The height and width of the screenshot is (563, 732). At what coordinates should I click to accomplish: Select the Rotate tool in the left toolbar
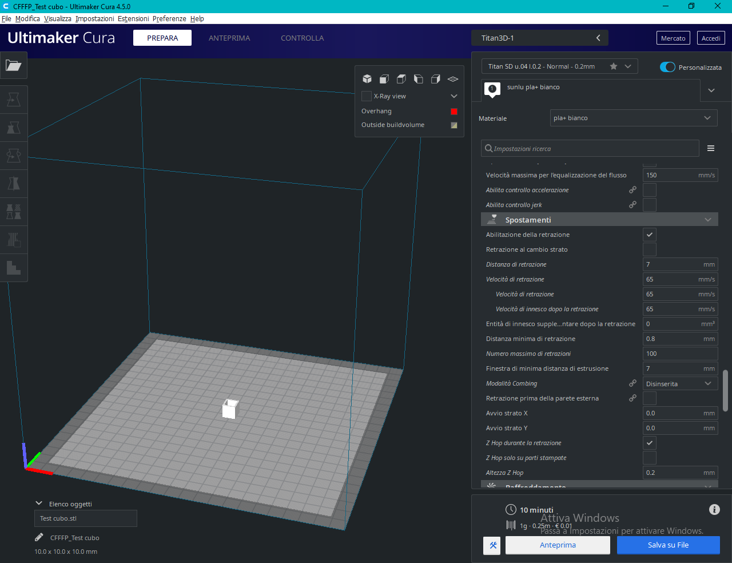click(x=14, y=156)
